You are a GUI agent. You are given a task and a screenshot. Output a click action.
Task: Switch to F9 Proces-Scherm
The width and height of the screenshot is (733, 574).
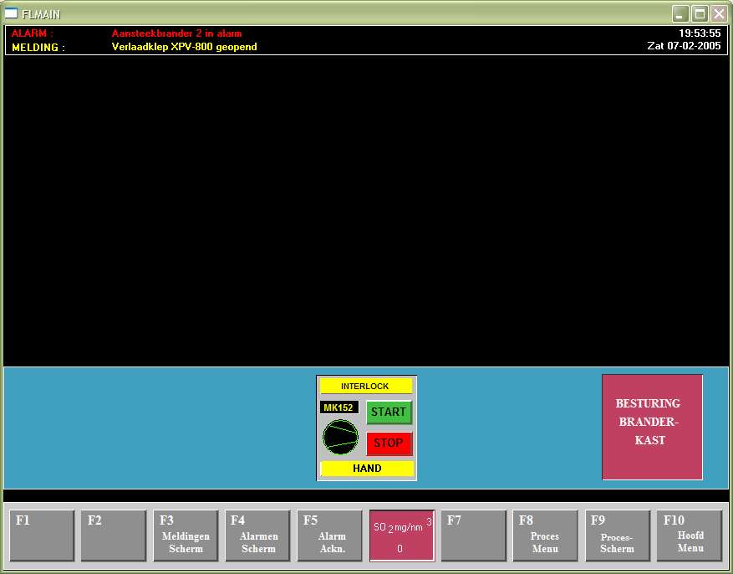point(617,536)
